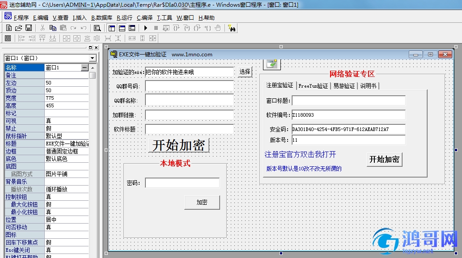
Task: Close the property panel
Action: (96, 47)
